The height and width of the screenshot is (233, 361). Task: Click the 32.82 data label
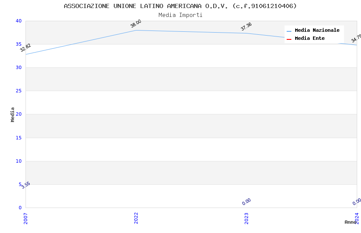point(25,48)
